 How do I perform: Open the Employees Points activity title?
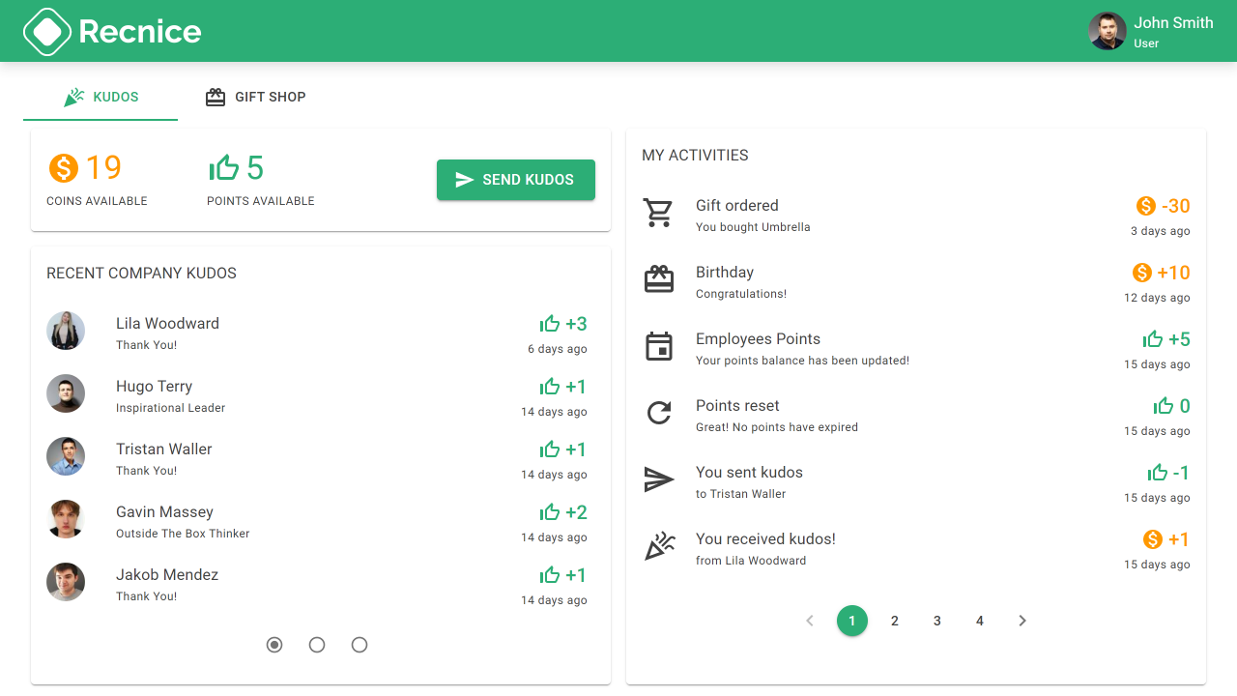pos(758,339)
